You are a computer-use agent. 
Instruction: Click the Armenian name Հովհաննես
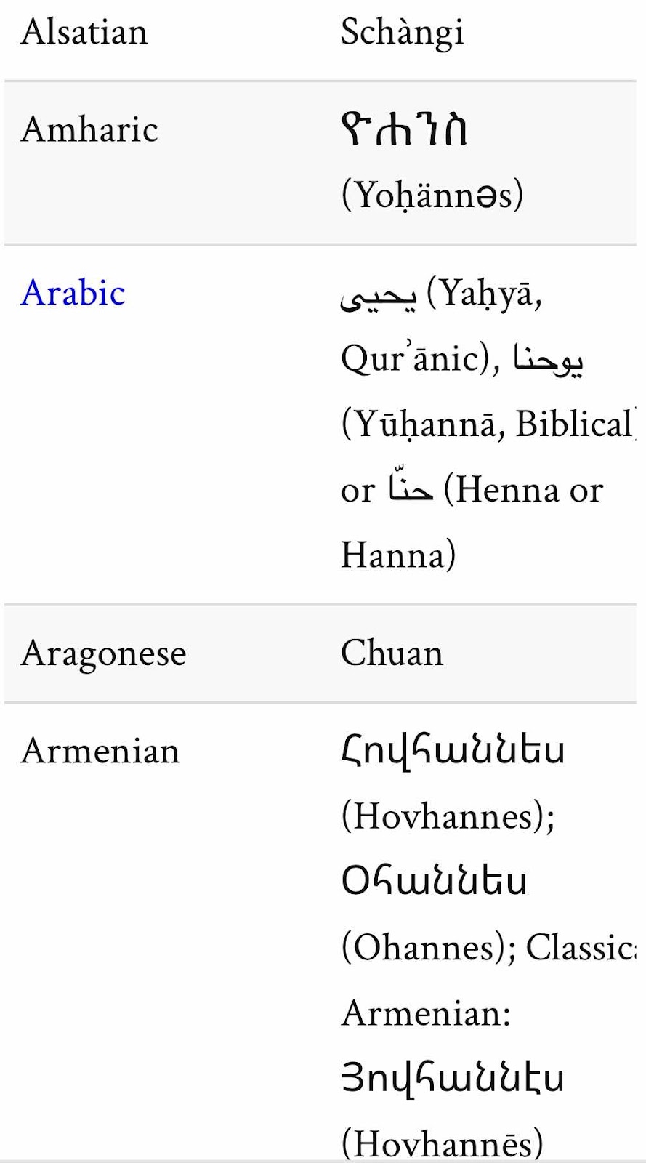point(453,751)
